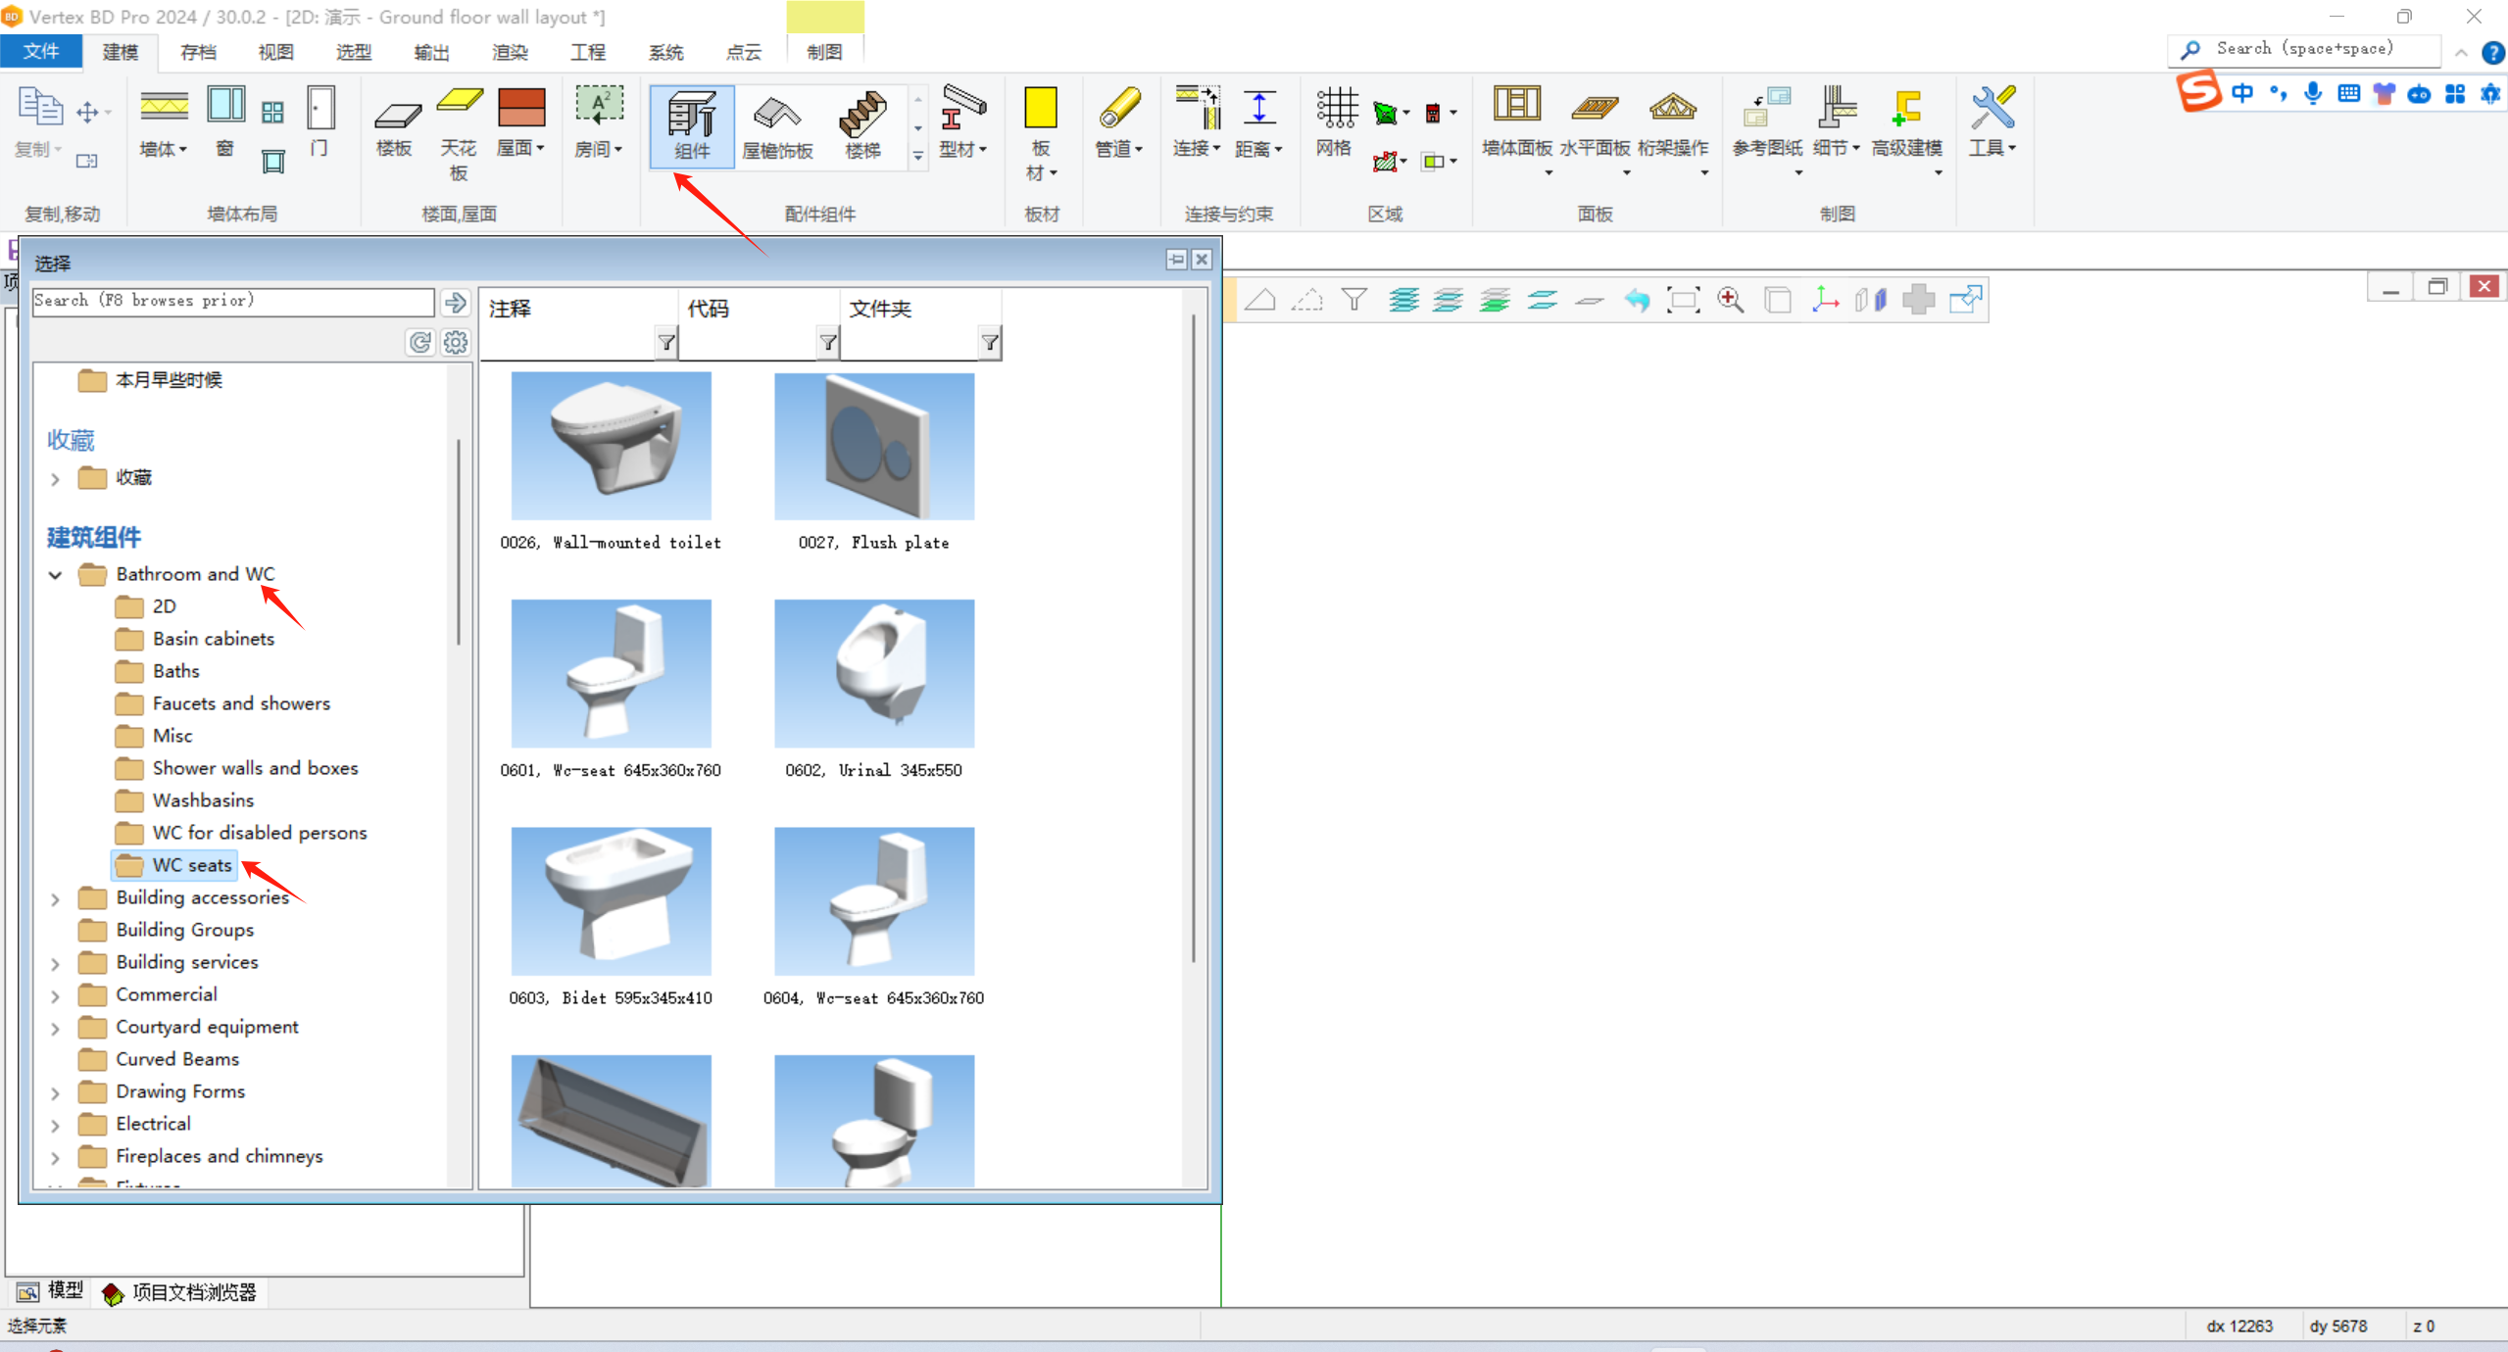
Task: Expand the Building services folder
Action: [x=56, y=964]
